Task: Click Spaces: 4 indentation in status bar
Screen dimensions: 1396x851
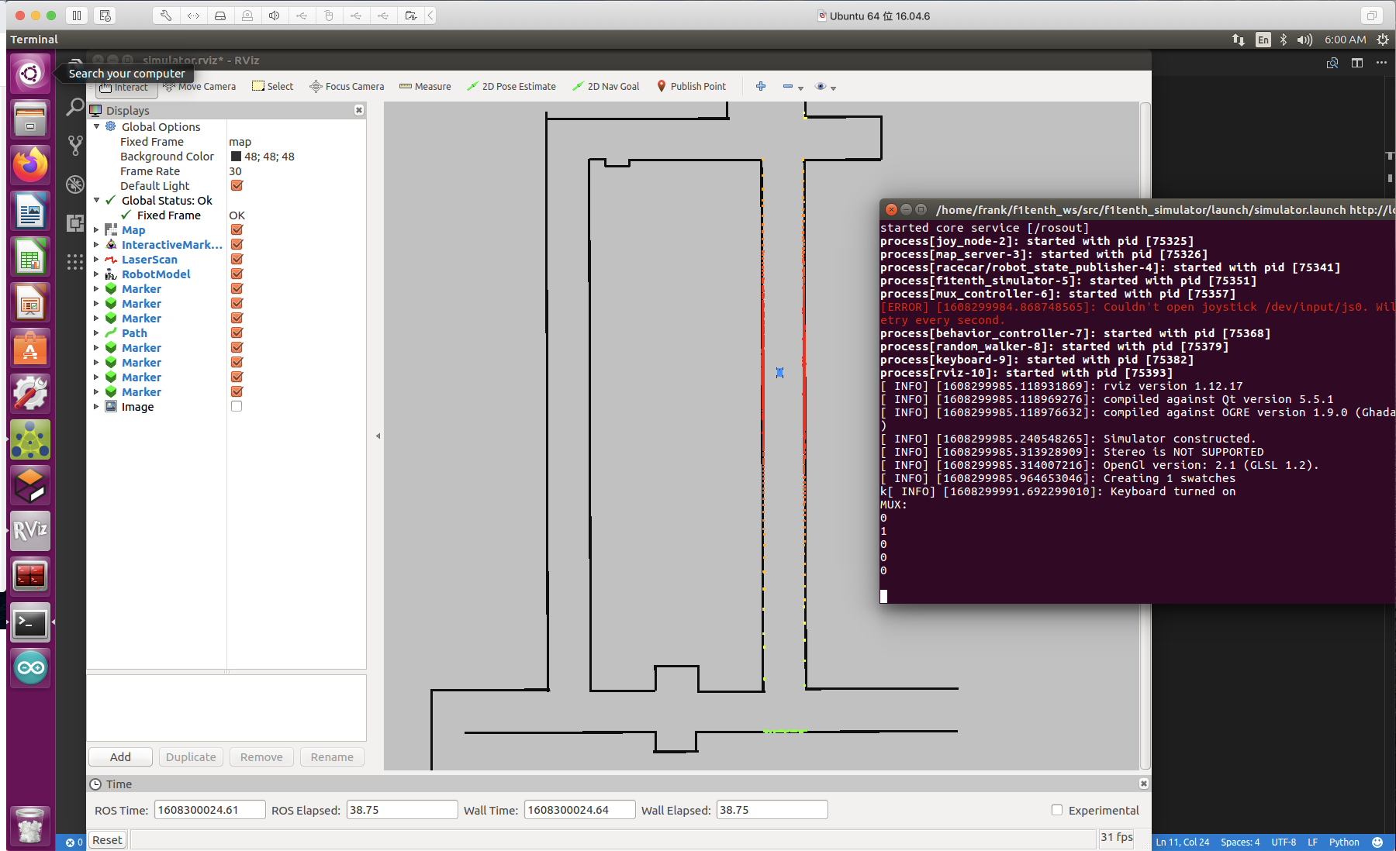Action: [1240, 842]
